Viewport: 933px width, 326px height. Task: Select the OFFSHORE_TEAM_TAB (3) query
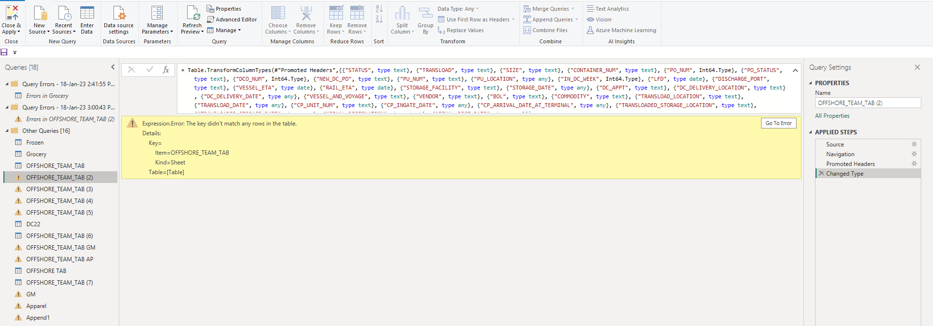(x=60, y=189)
